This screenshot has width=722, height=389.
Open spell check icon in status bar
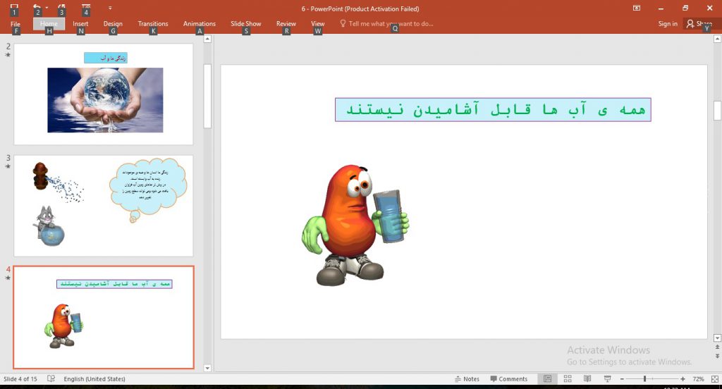click(51, 379)
